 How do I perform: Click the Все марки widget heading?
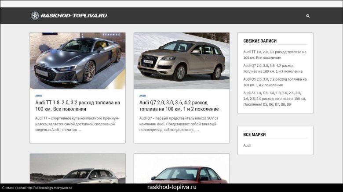(x=255, y=135)
